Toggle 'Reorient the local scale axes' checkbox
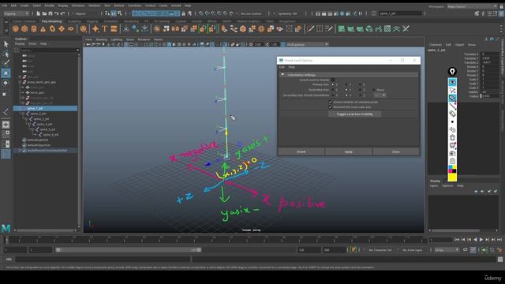Image resolution: width=505 pixels, height=284 pixels. click(x=331, y=107)
